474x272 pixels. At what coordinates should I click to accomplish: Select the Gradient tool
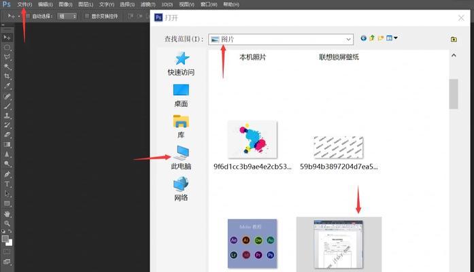[x=7, y=145]
